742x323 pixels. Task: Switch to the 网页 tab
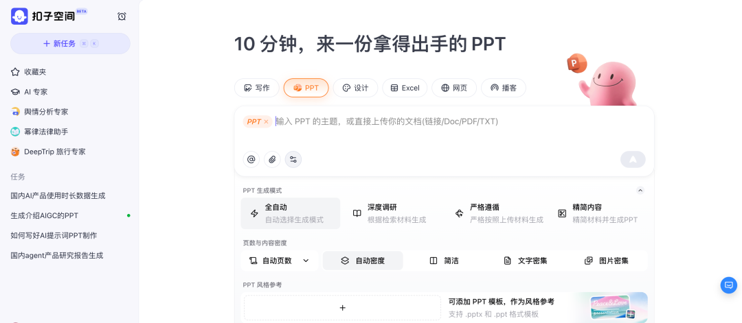pyautogui.click(x=454, y=88)
